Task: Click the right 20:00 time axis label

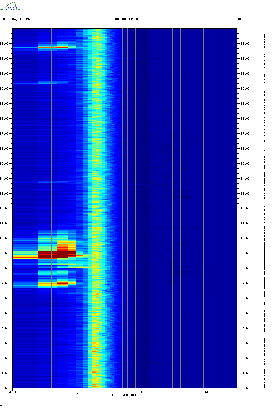Action: pyautogui.click(x=245, y=89)
